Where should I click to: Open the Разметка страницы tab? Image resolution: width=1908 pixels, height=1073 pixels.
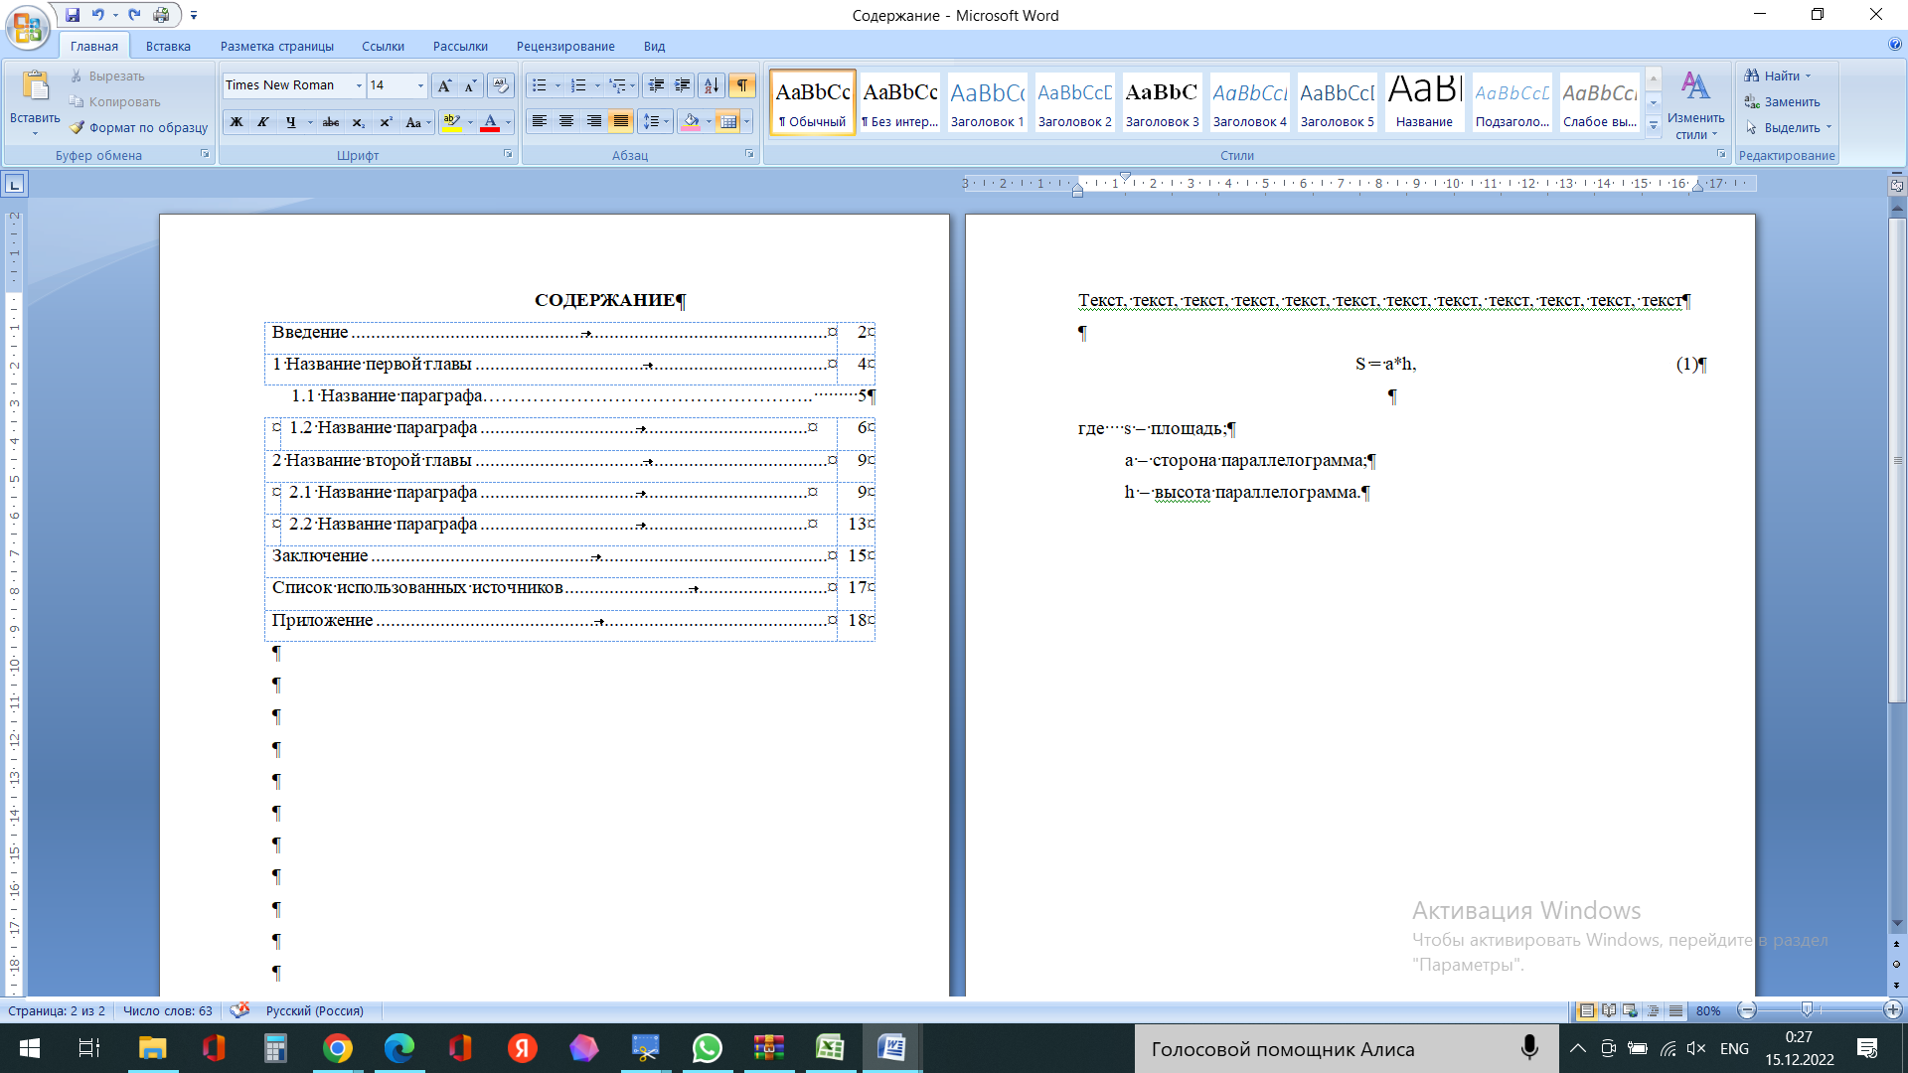276,46
